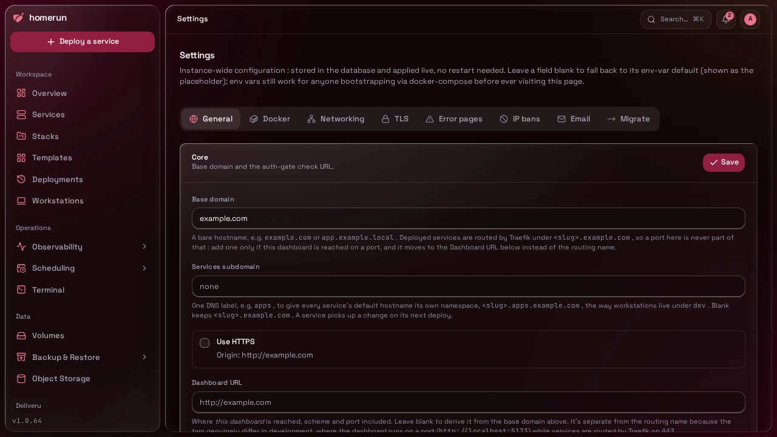This screenshot has width=777, height=437.
Task: Focus the Dashboard URL input field
Action: click(x=469, y=402)
